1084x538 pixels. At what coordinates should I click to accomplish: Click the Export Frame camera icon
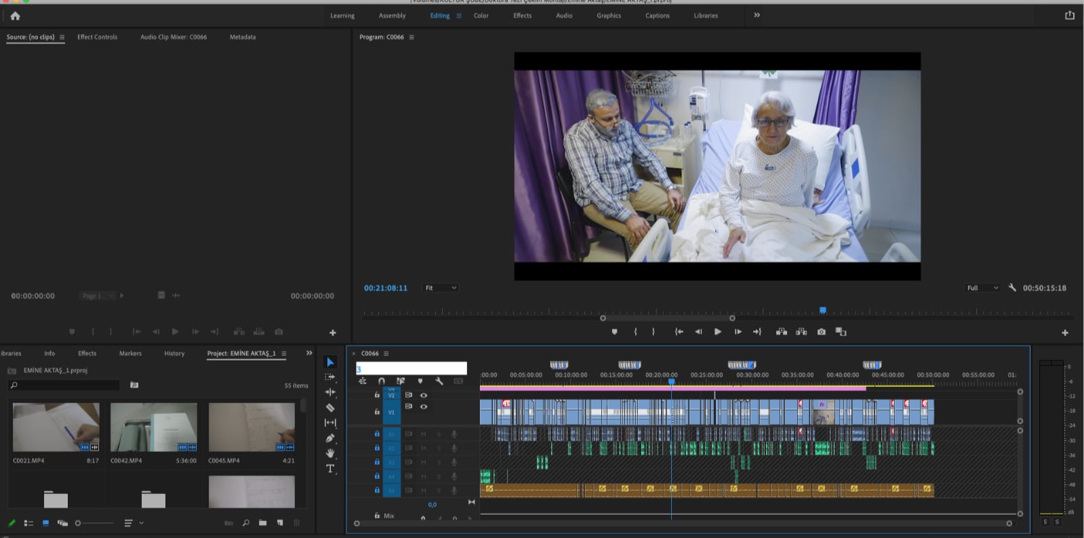click(822, 332)
